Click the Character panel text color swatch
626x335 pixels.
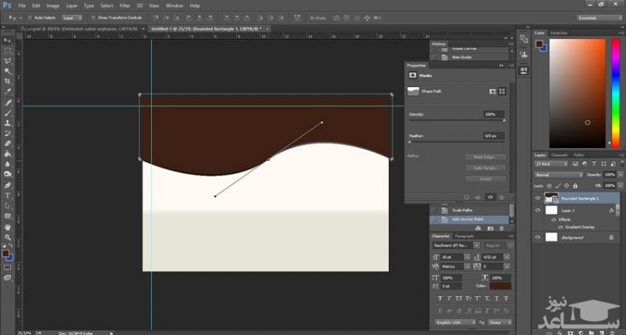point(500,285)
